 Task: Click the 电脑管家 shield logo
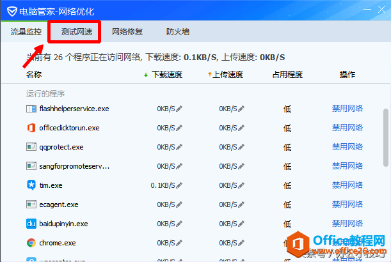(x=12, y=12)
